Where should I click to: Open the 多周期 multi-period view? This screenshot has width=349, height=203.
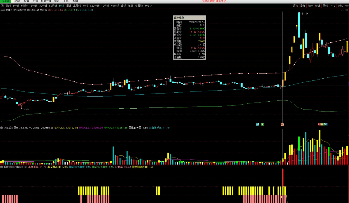pos(139,6)
